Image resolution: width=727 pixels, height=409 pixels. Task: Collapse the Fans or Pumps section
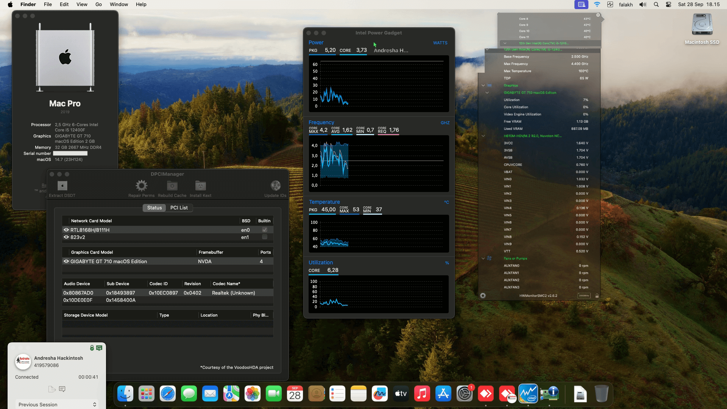483,258
